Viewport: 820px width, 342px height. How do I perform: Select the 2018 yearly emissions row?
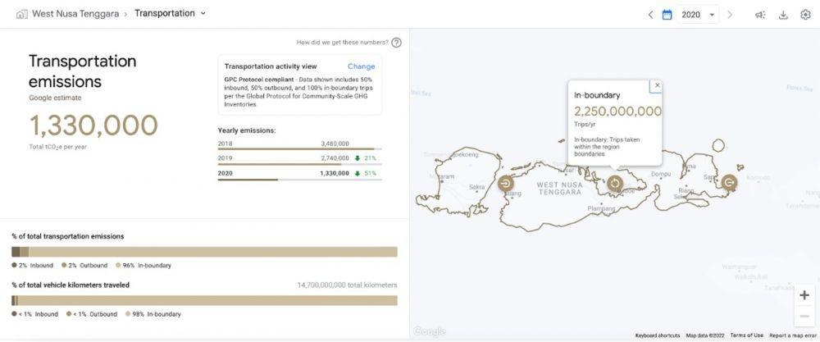[299, 144]
